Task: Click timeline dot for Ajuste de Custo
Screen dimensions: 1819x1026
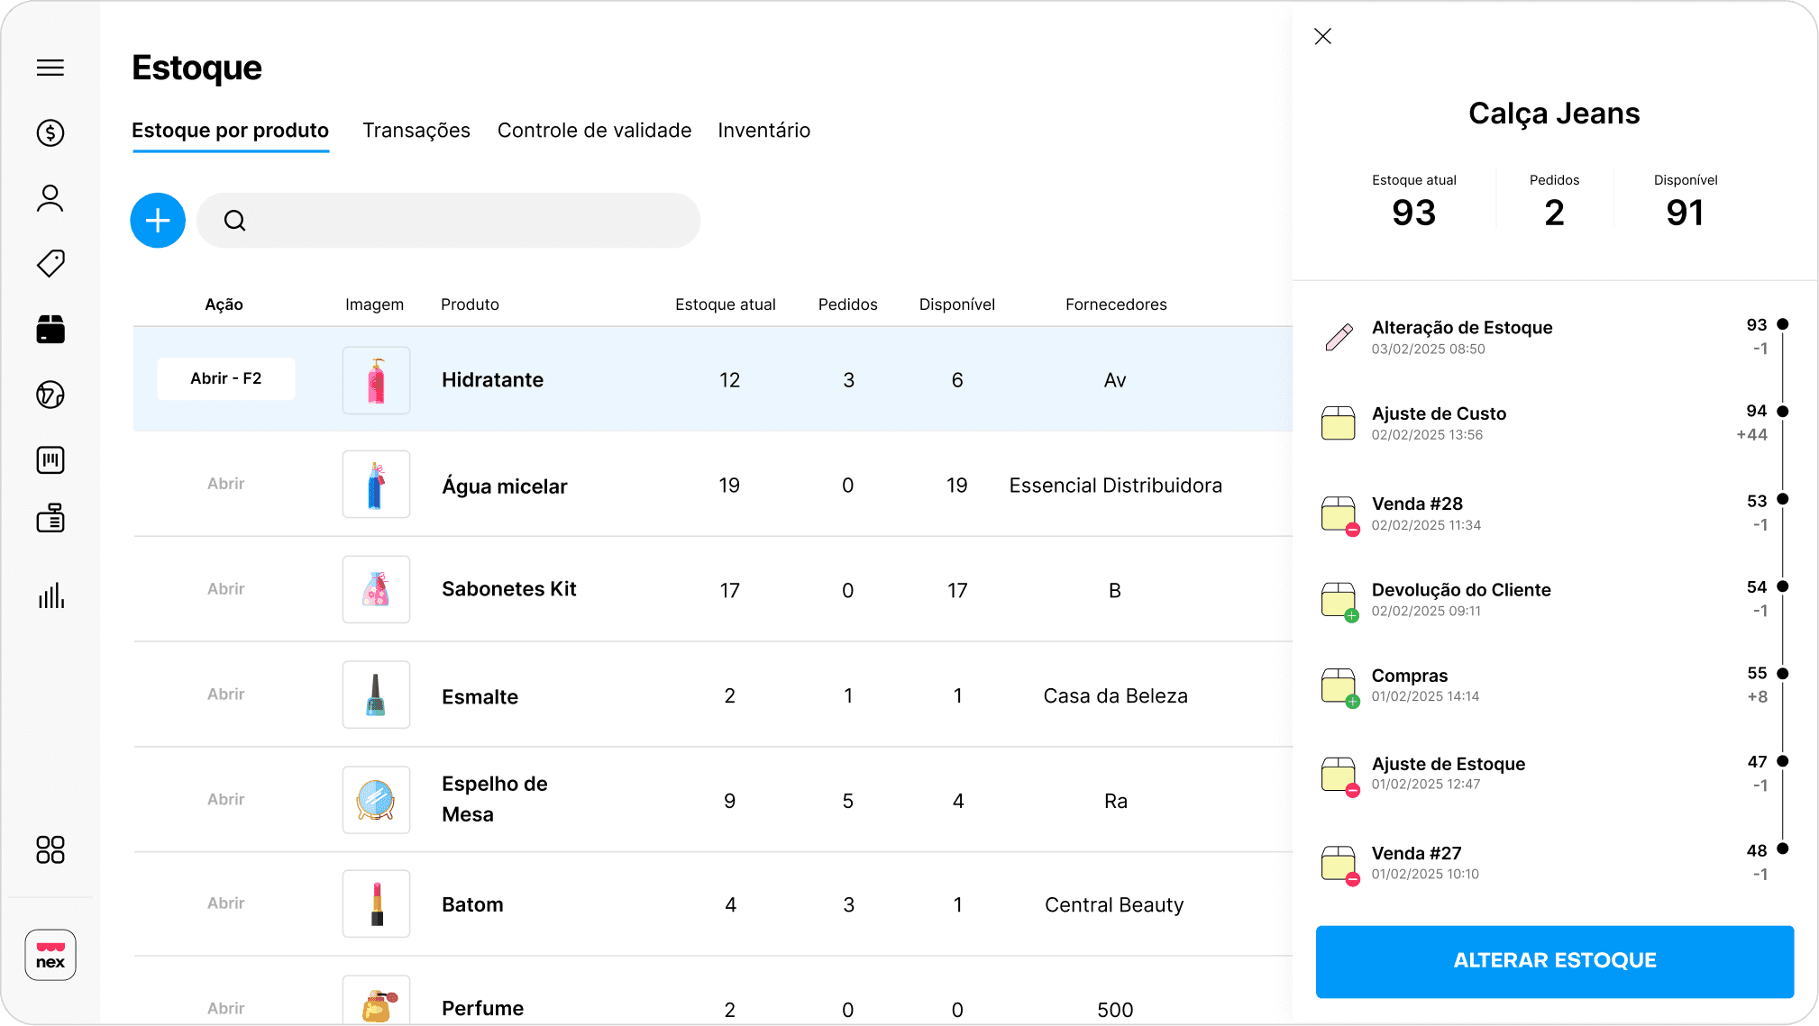Action: click(1782, 412)
